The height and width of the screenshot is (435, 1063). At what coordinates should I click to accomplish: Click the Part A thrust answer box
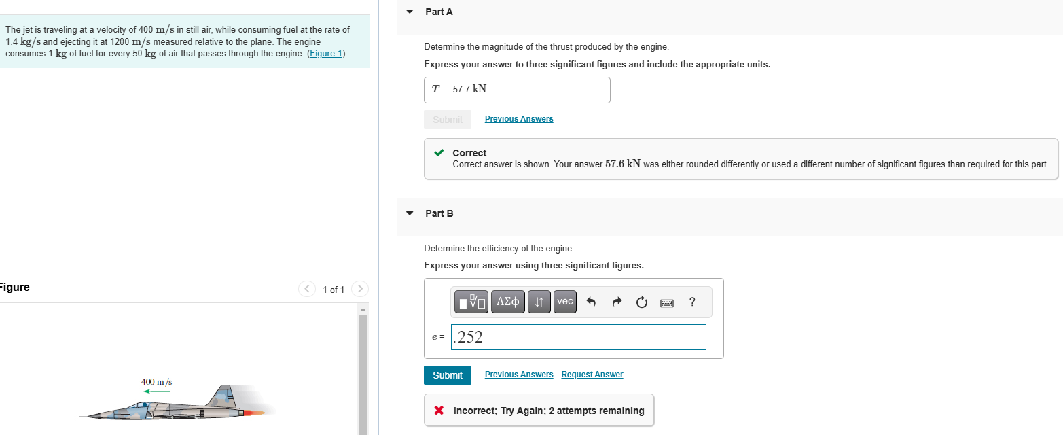click(x=517, y=90)
